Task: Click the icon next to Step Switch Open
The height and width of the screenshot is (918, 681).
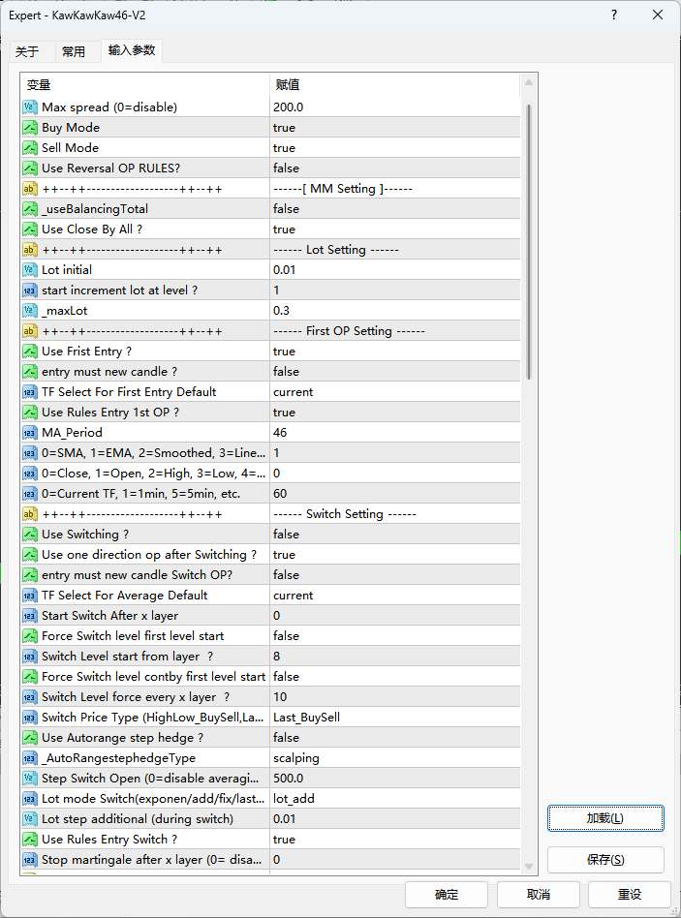Action: [x=30, y=779]
